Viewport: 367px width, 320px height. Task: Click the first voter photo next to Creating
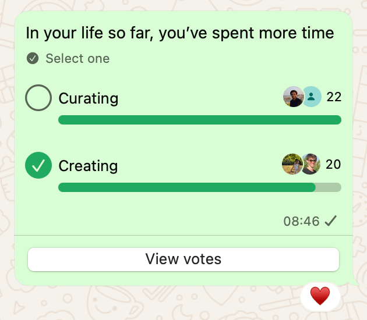point(292,165)
